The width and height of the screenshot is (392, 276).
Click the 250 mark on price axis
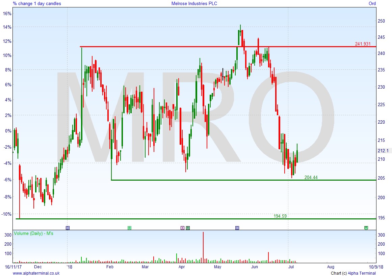coord(381,21)
